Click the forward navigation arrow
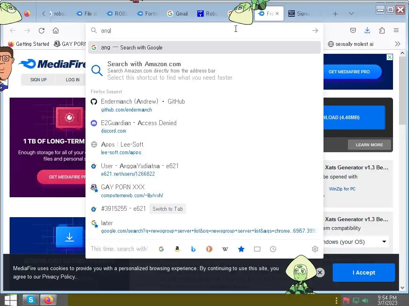This screenshot has width=409, height=306. [x=27, y=31]
